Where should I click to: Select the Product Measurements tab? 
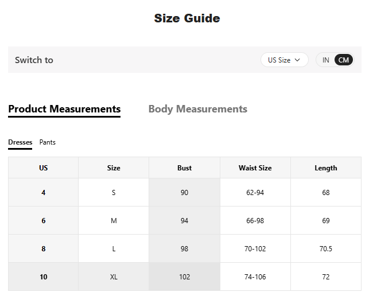tap(64, 109)
